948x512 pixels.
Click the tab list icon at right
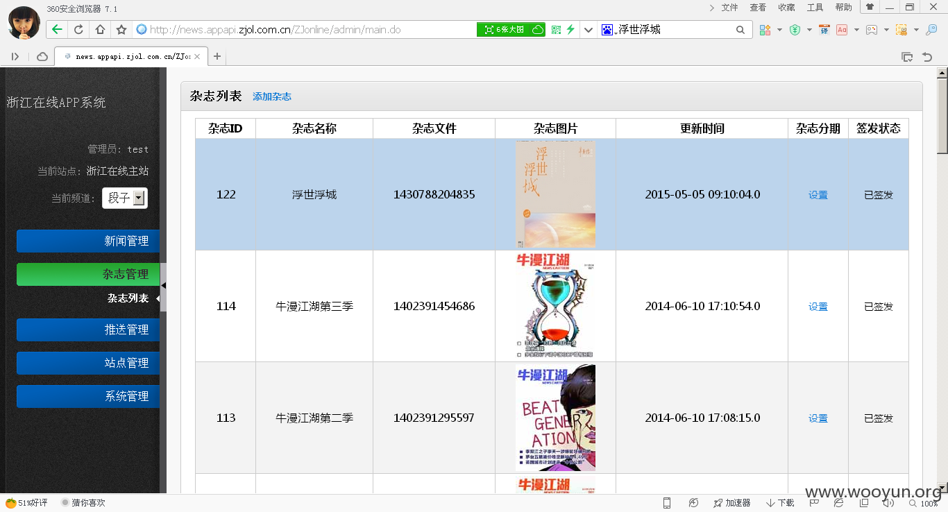(906, 57)
